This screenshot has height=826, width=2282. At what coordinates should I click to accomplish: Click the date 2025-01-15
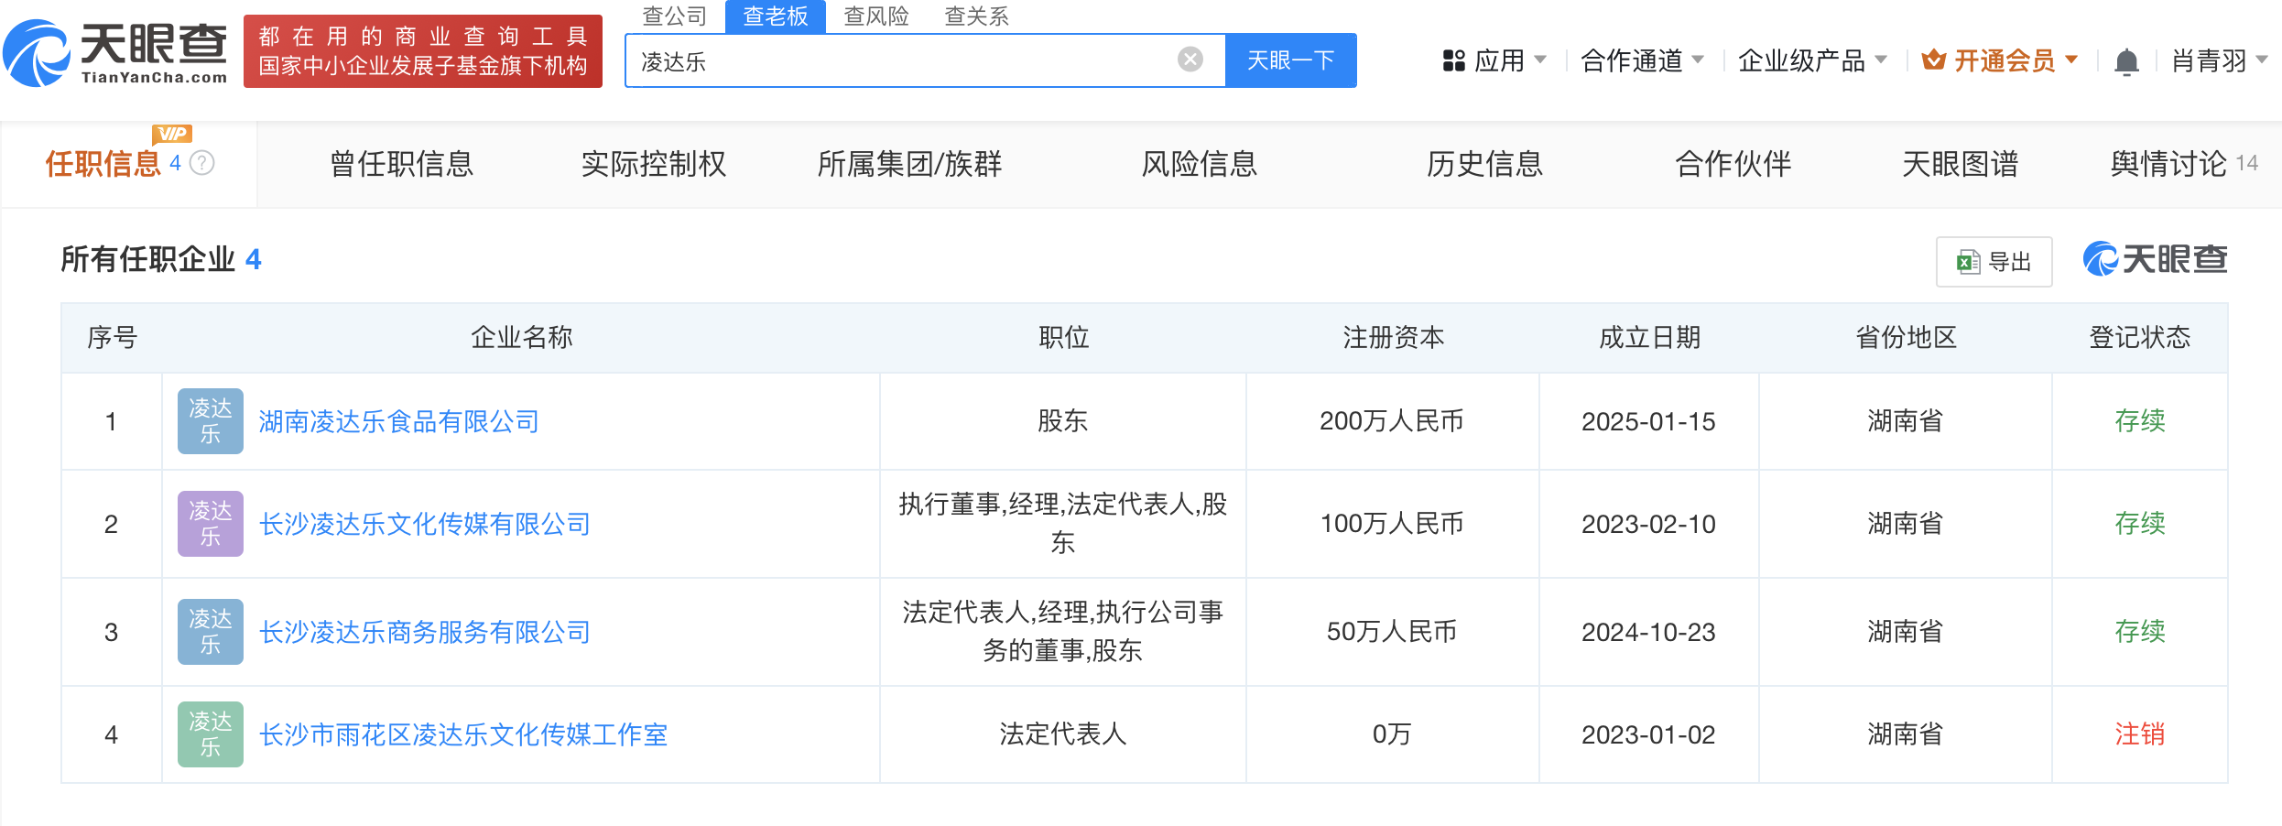(x=1648, y=421)
